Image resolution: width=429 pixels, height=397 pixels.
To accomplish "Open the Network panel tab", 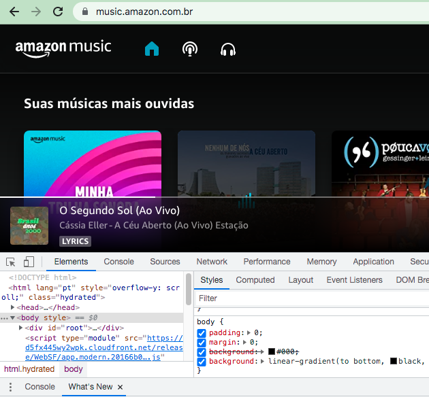I will (212, 262).
